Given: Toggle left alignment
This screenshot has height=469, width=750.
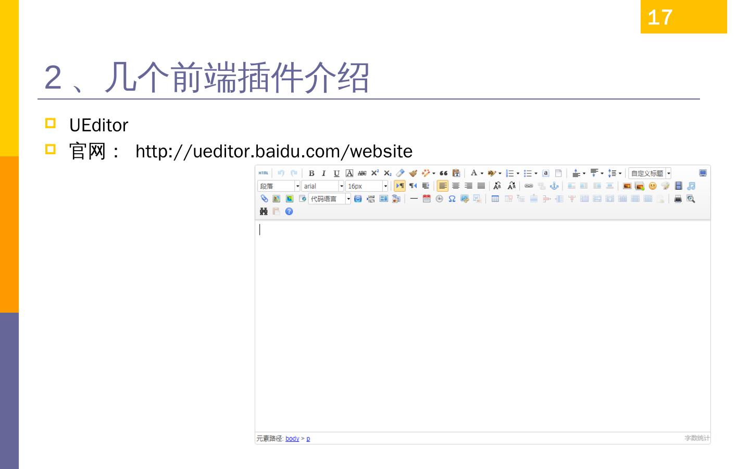Looking at the screenshot, I should point(443,186).
